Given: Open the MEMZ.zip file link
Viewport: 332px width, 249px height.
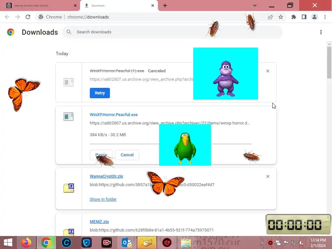Looking at the screenshot, I should tap(99, 222).
